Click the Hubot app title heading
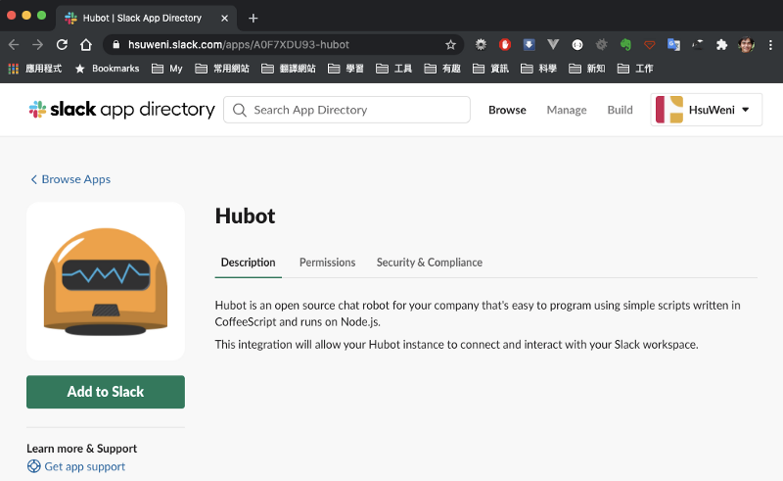The height and width of the screenshot is (481, 783). pyautogui.click(x=246, y=216)
